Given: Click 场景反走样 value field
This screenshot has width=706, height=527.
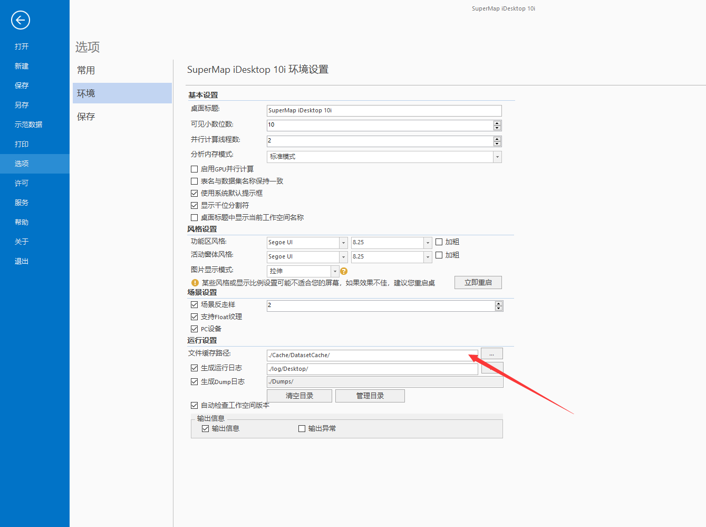Looking at the screenshot, I should point(381,306).
